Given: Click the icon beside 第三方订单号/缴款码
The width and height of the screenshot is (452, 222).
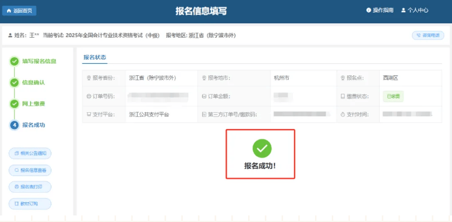Looking at the screenshot, I should pyautogui.click(x=204, y=115).
